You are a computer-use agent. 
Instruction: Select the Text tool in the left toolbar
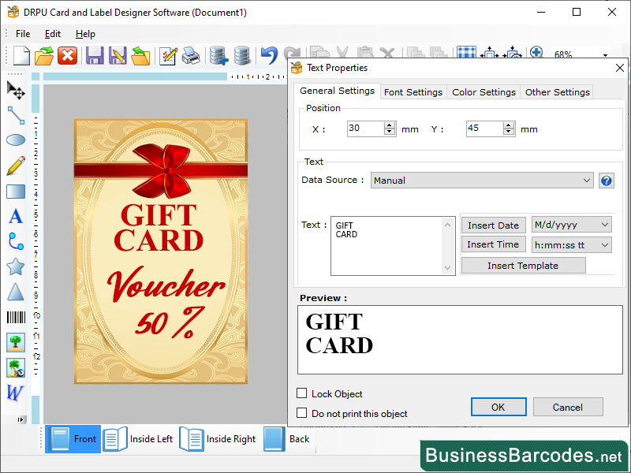(15, 216)
